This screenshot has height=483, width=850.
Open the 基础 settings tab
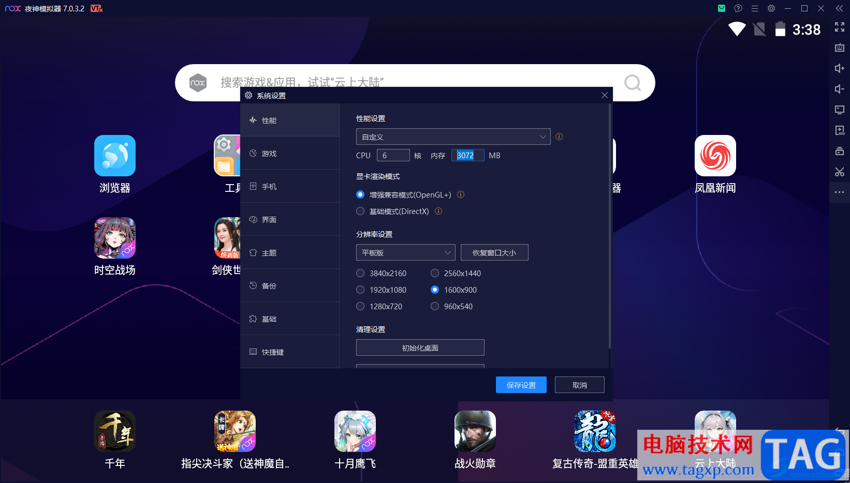(x=290, y=319)
